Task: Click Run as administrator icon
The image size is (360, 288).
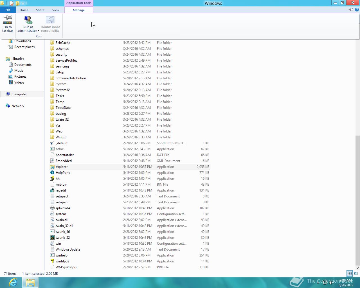Action: click(x=28, y=20)
